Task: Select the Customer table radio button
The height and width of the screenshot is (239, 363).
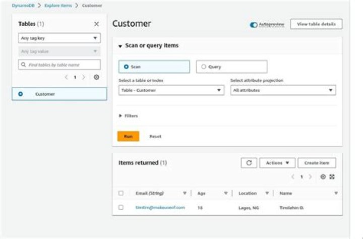Action: pyautogui.click(x=21, y=94)
